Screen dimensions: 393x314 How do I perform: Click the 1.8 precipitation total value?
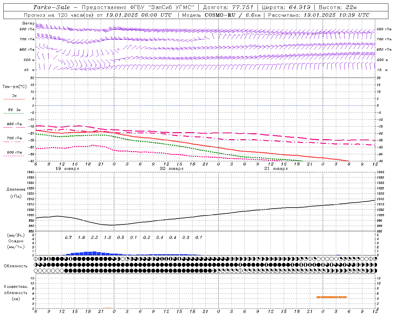click(81, 238)
